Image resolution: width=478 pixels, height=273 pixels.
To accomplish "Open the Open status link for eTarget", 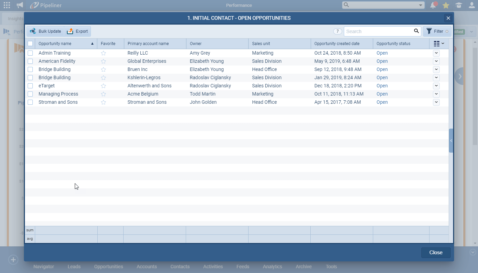I will coord(382,86).
